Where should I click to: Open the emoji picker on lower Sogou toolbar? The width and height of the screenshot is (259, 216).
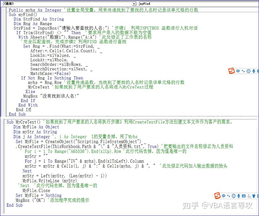coord(234,196)
